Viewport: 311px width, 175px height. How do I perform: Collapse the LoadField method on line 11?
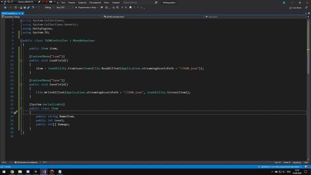(21, 60)
